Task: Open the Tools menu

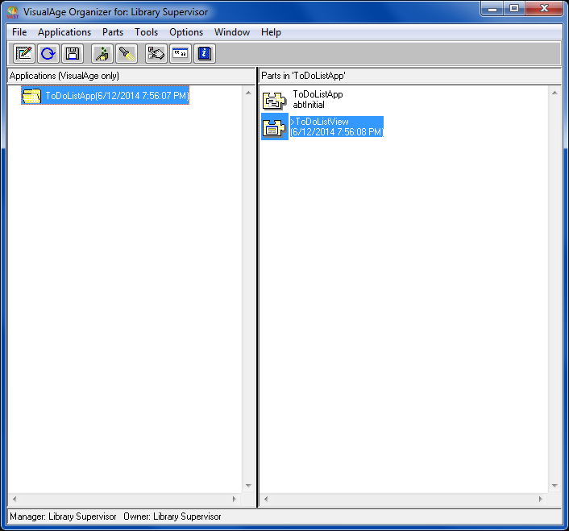Action: pos(147,32)
